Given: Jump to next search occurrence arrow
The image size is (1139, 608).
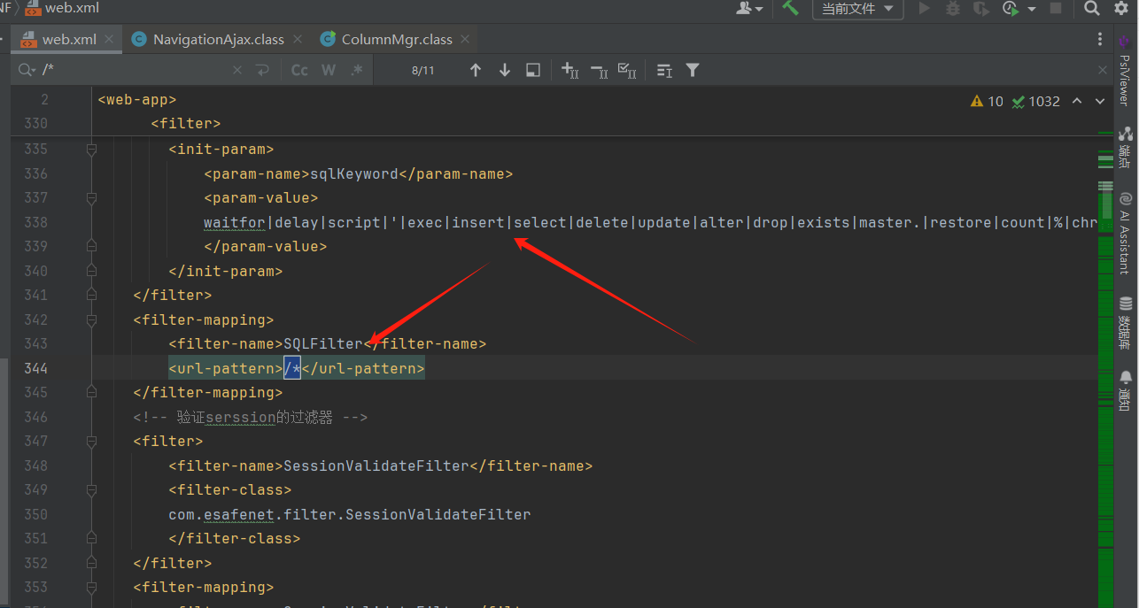Looking at the screenshot, I should pos(505,70).
